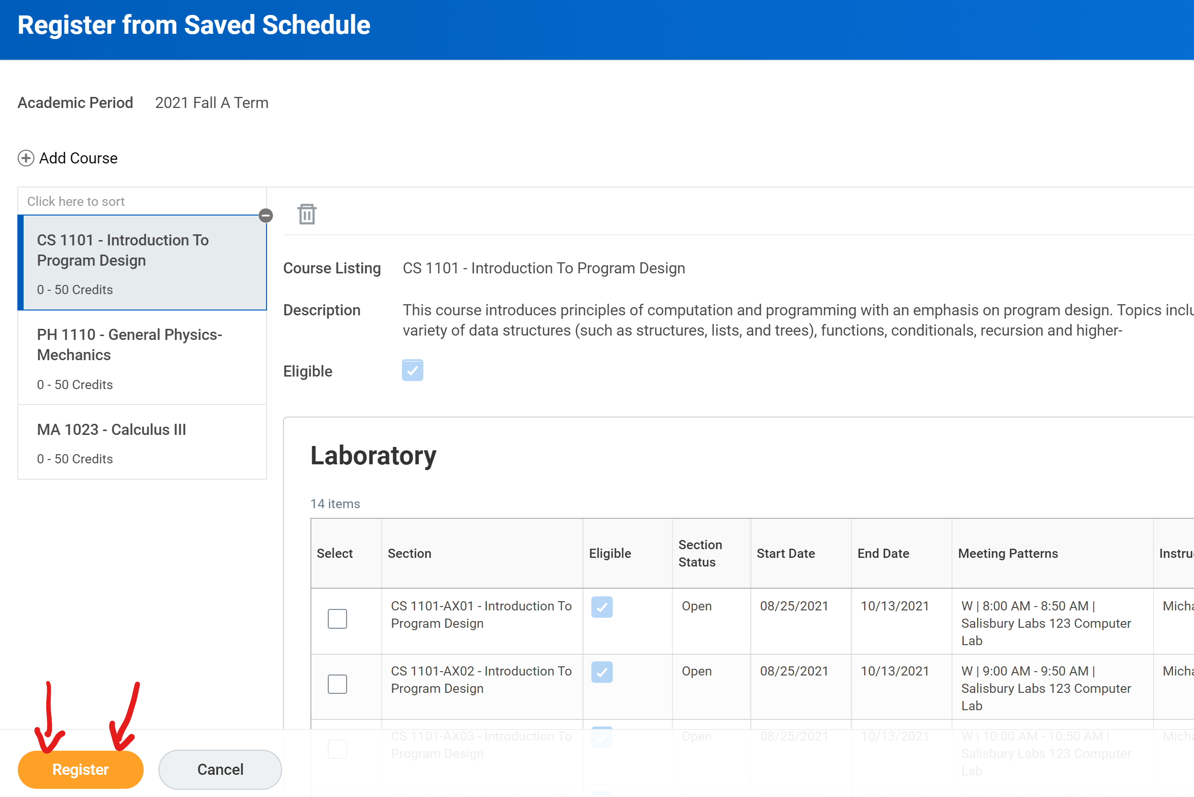Click Eligible checkbox in the AX01 row
This screenshot has width=1194, height=797.
click(x=602, y=607)
